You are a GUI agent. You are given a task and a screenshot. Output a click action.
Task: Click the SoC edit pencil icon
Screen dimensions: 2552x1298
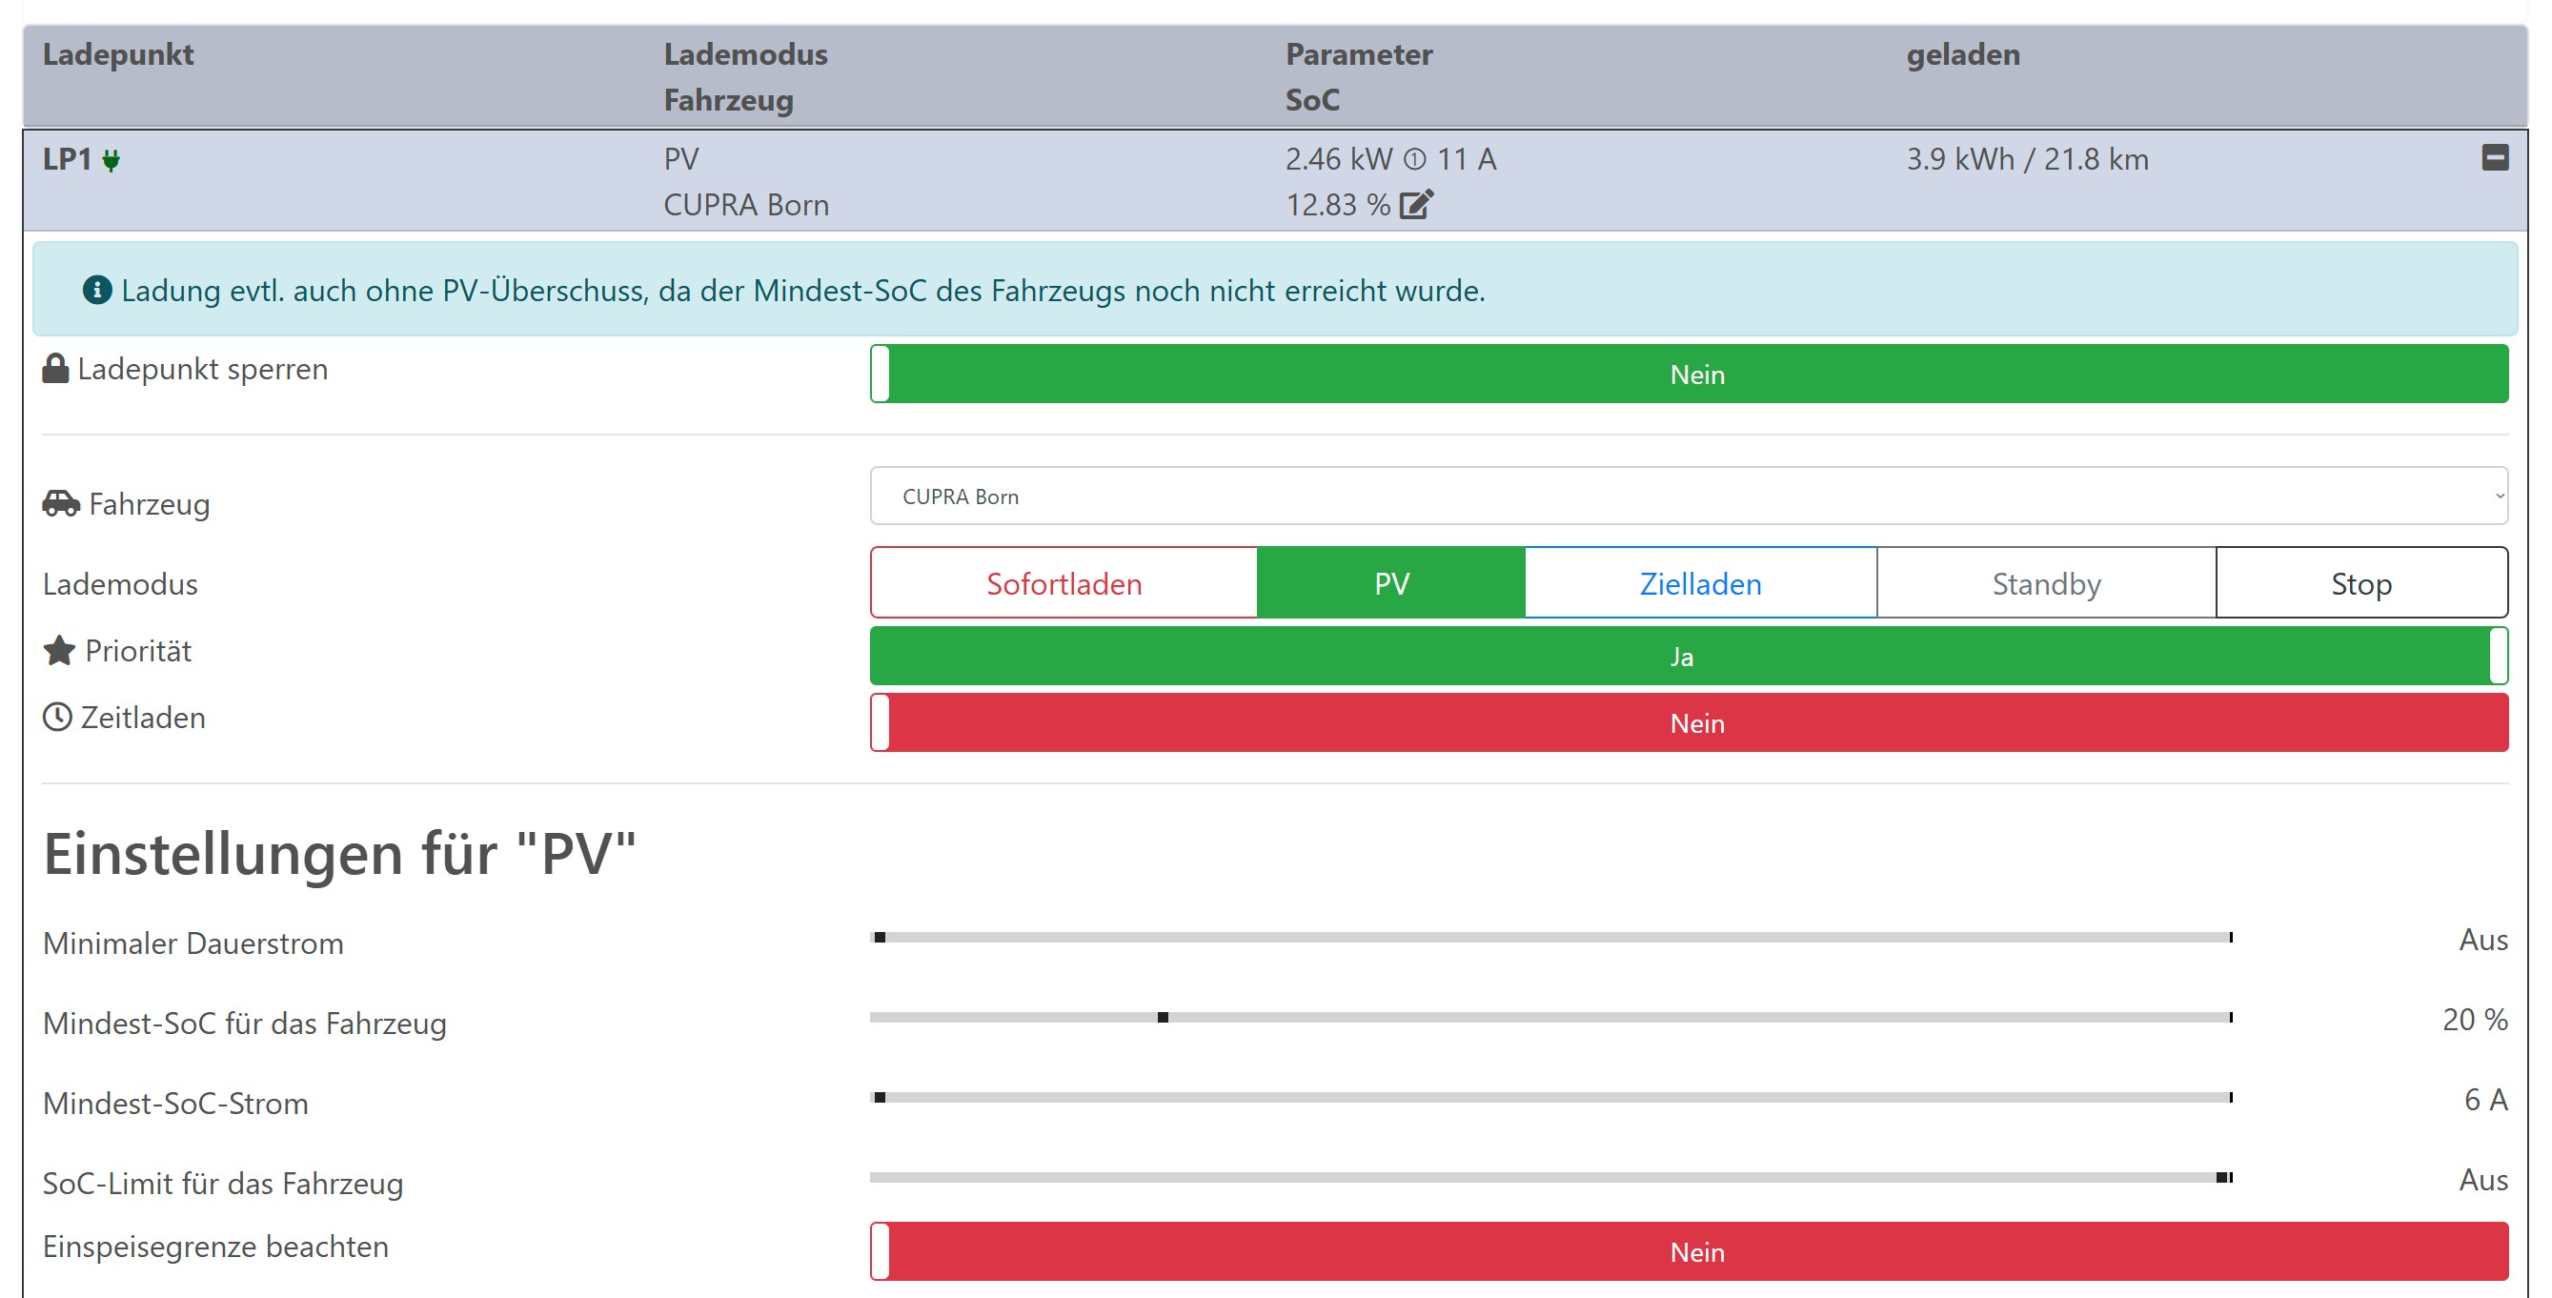[x=1416, y=204]
